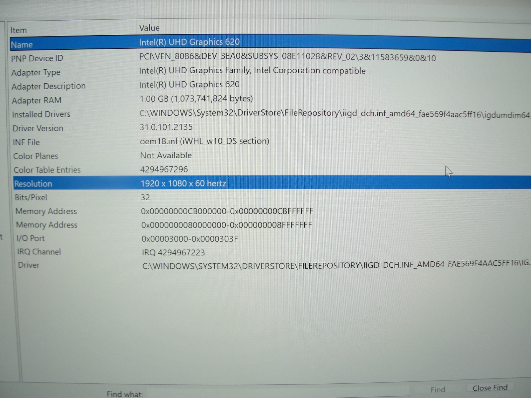The width and height of the screenshot is (531, 398).
Task: Select the Adapter Description row
Action: point(270,86)
